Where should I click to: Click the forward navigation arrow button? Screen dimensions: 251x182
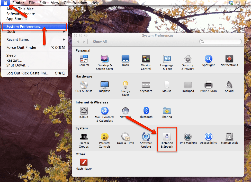point(84,42)
